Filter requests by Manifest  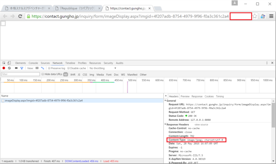point(132,75)
